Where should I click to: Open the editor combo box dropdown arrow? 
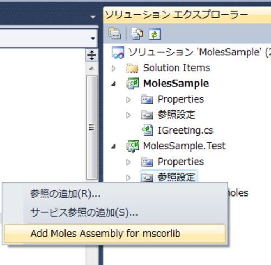tap(93, 39)
